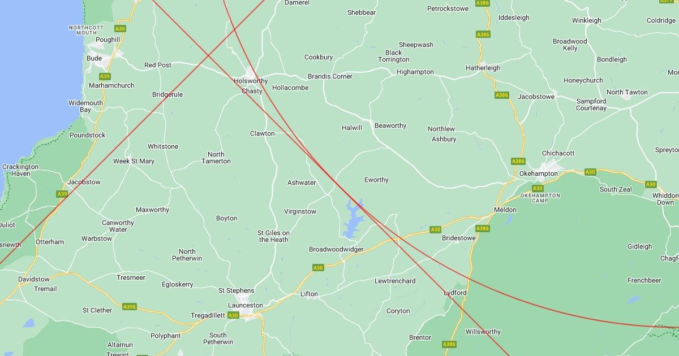The image size is (679, 356).
Task: Select the A30 shield above Broadwoodwidger
Action: coord(435,229)
